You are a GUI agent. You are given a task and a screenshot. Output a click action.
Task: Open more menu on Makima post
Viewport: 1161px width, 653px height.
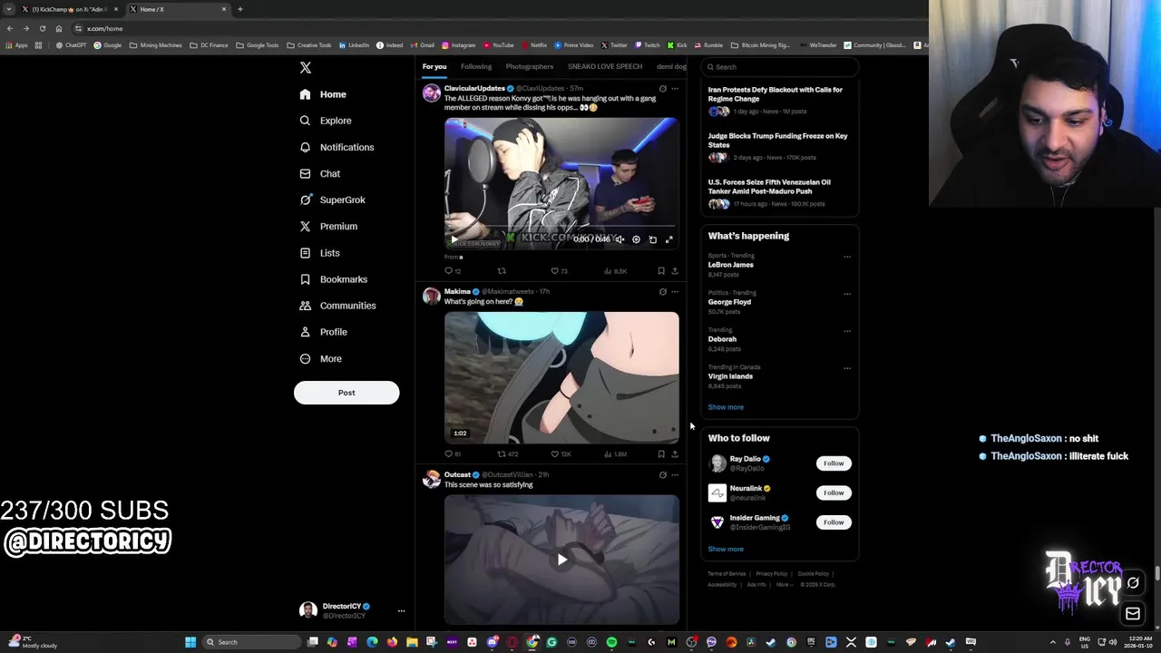(675, 292)
